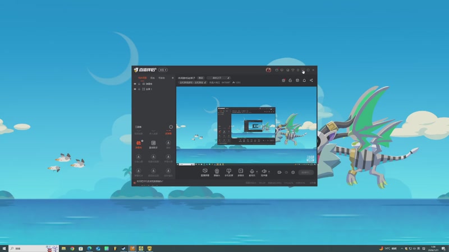Open toolbox more options circle button
449x252 pixels.
click(x=171, y=127)
